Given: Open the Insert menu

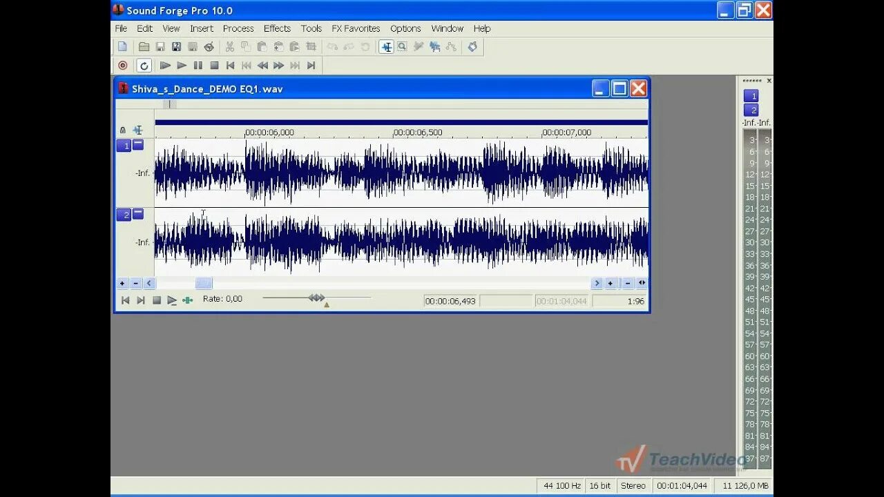Looking at the screenshot, I should 202,28.
